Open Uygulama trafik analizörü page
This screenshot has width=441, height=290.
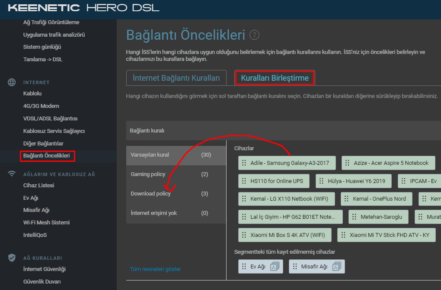point(54,35)
